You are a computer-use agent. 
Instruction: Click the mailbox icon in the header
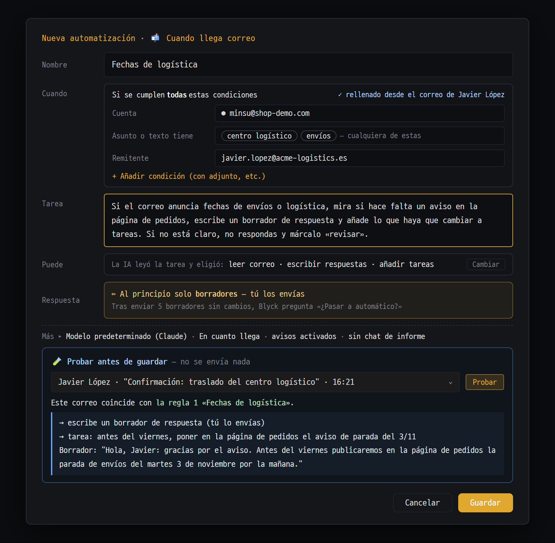click(x=155, y=38)
